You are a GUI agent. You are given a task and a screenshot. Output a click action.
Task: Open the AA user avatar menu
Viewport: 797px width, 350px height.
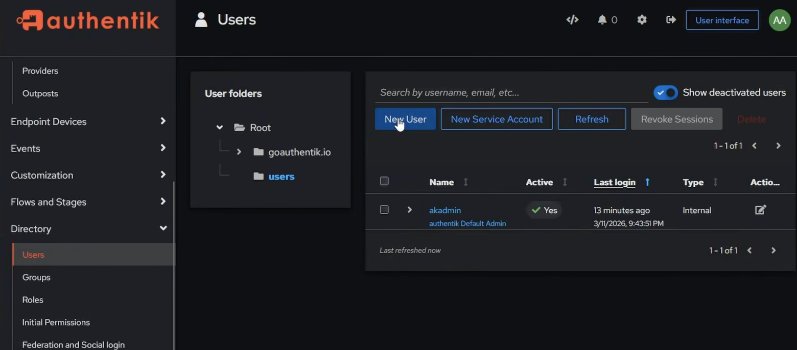click(779, 20)
